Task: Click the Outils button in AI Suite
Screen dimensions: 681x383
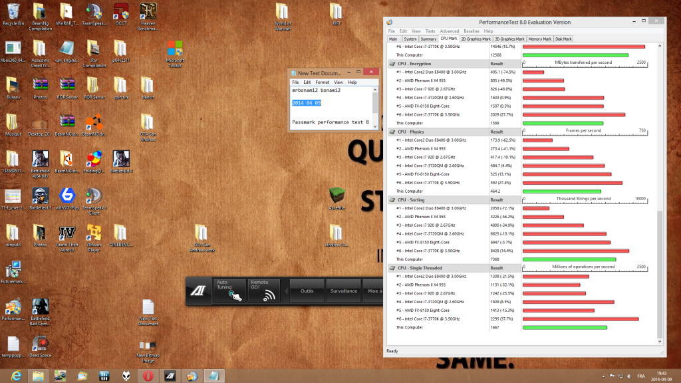Action: click(307, 291)
